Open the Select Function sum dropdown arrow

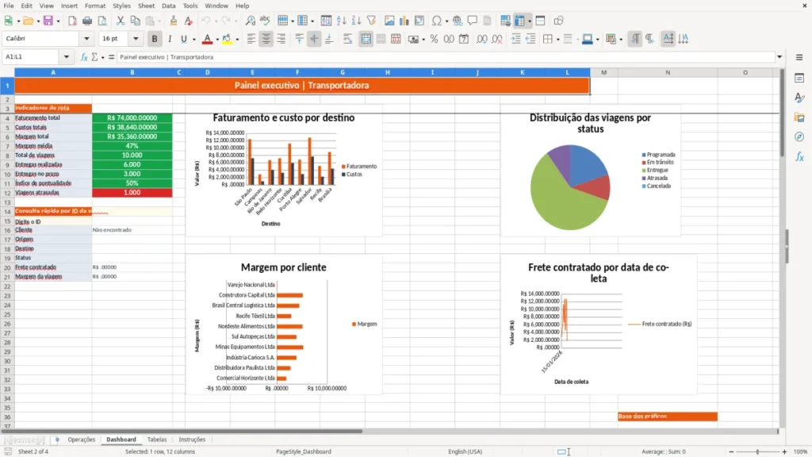[102, 57]
